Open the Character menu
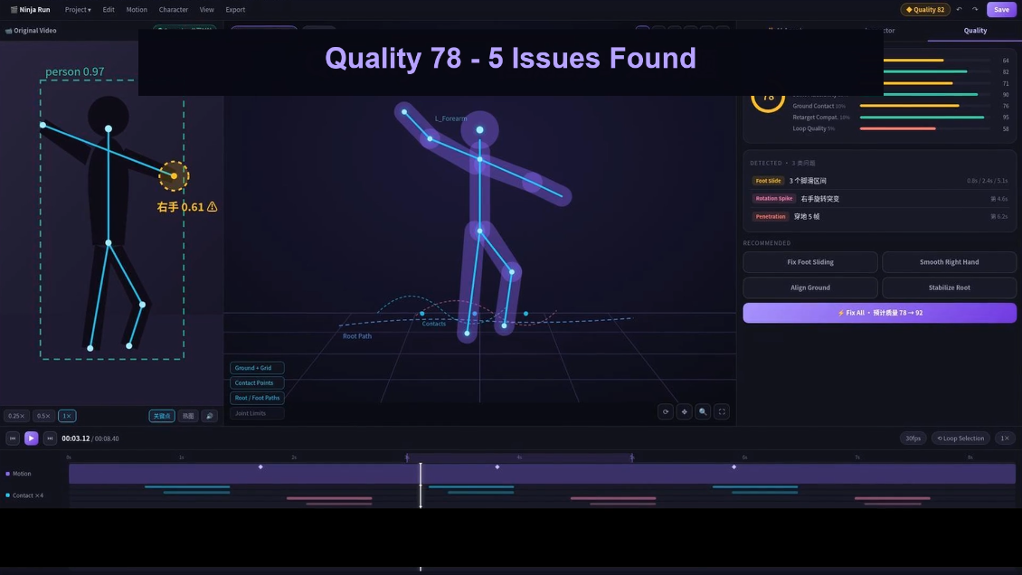This screenshot has height=575, width=1022. 174,10
